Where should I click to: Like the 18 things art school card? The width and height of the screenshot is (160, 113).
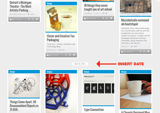pyautogui.click(x=85, y=18)
